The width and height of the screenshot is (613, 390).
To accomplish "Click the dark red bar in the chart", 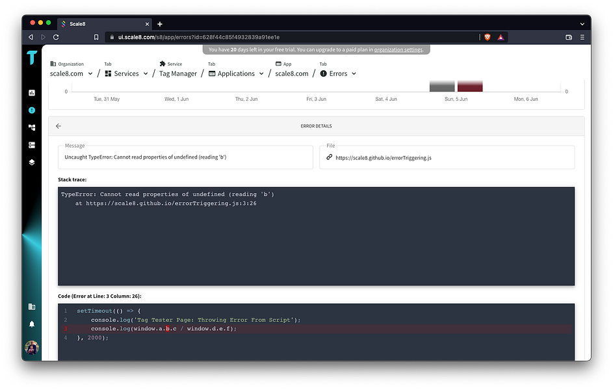I will pos(470,86).
